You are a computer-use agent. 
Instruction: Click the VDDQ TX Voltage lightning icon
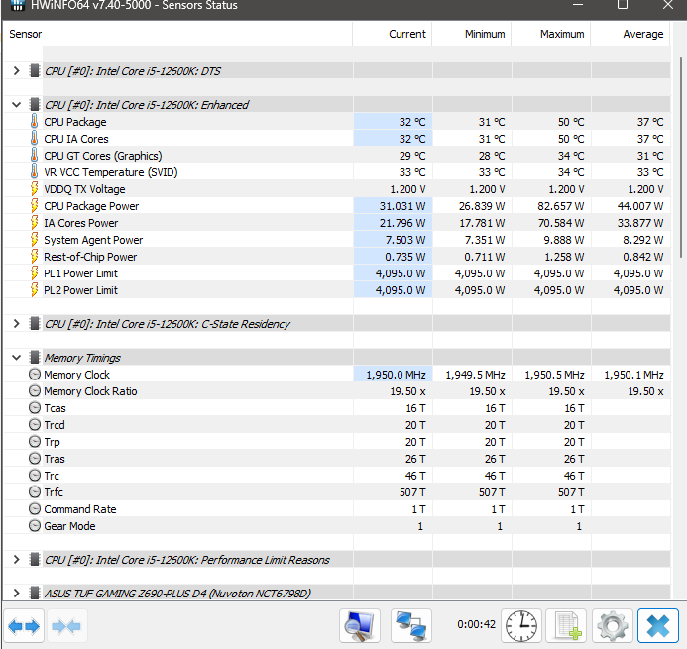(x=34, y=188)
